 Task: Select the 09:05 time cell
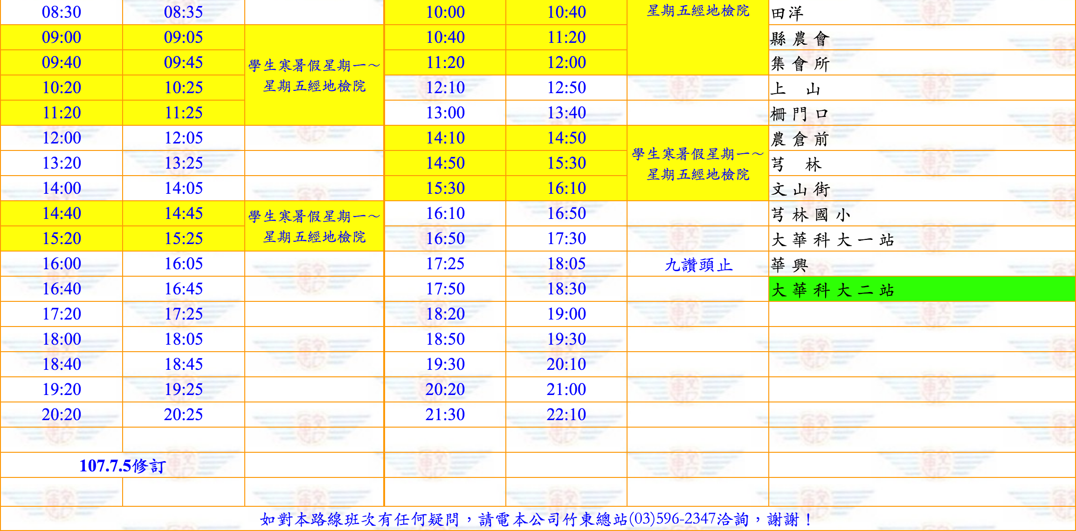(x=183, y=37)
